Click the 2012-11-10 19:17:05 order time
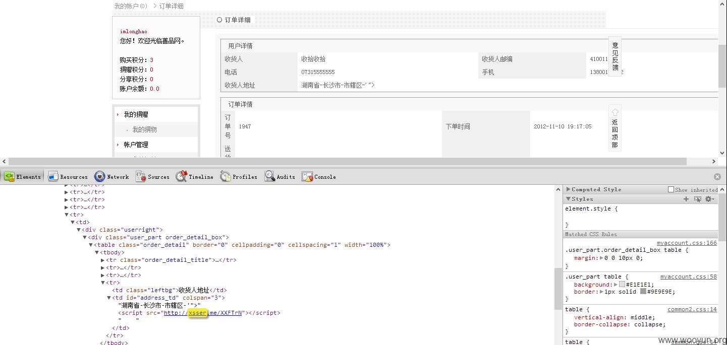 [563, 126]
